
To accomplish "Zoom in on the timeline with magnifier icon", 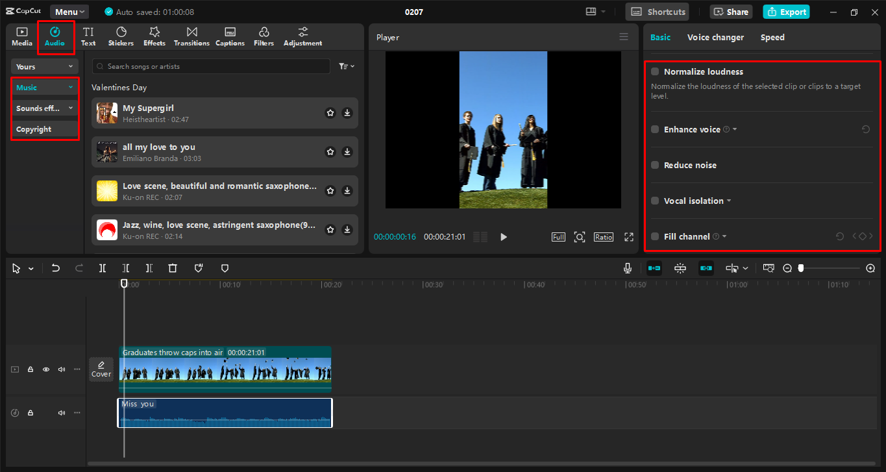I will pyautogui.click(x=870, y=267).
